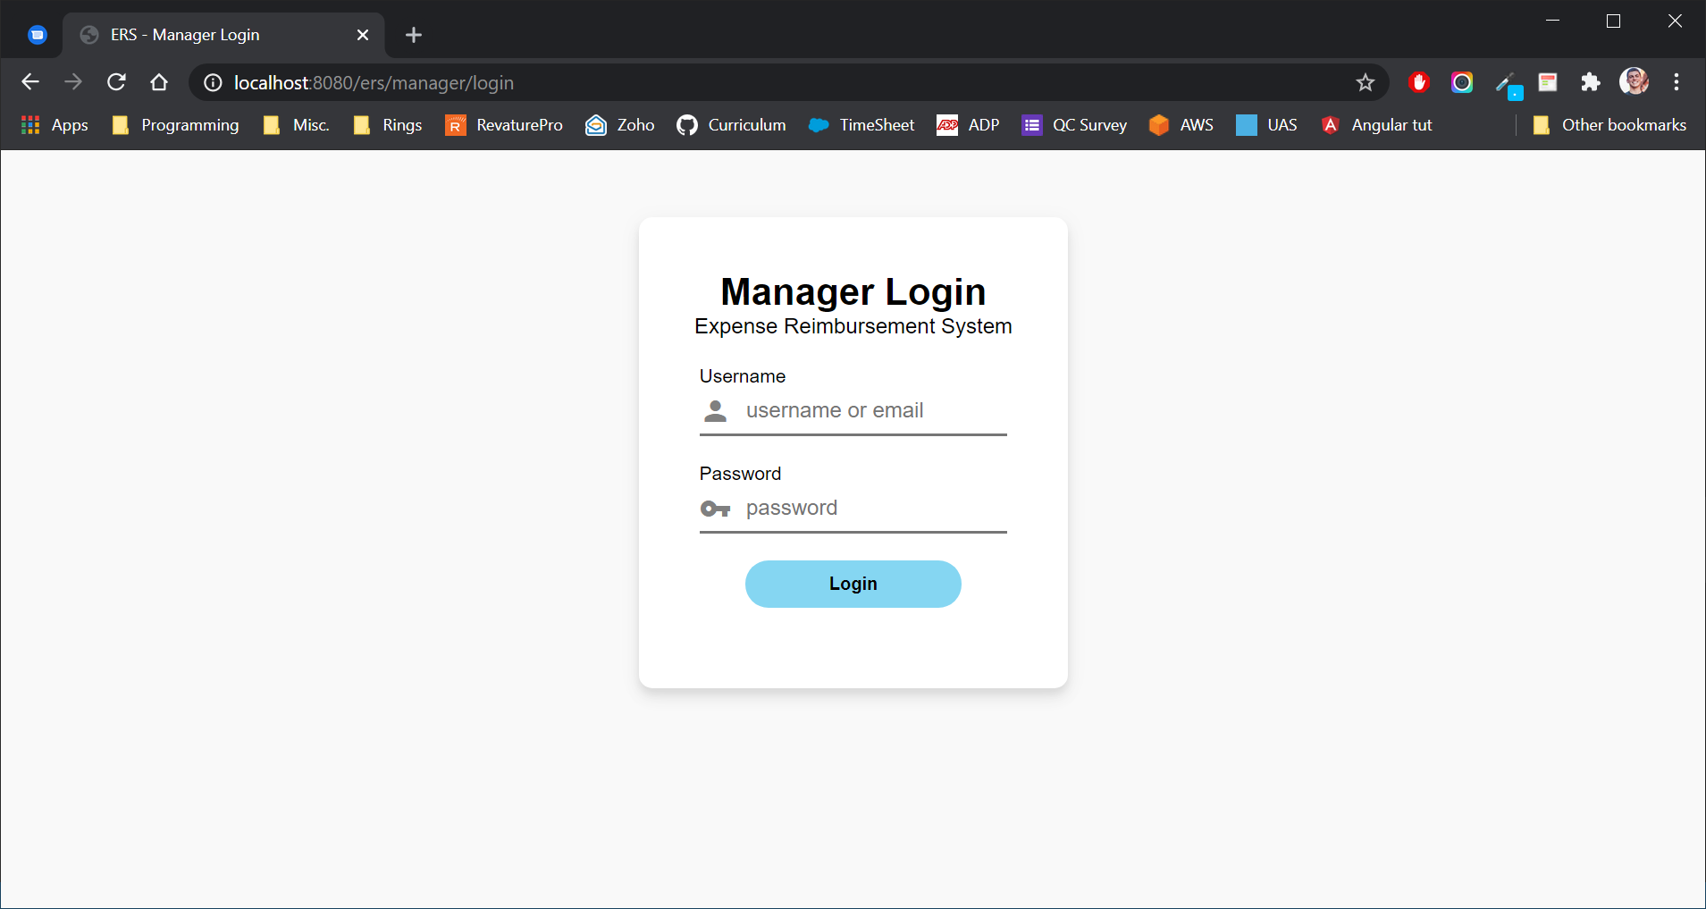Go to the browser home page icon
The width and height of the screenshot is (1706, 909).
159,82
